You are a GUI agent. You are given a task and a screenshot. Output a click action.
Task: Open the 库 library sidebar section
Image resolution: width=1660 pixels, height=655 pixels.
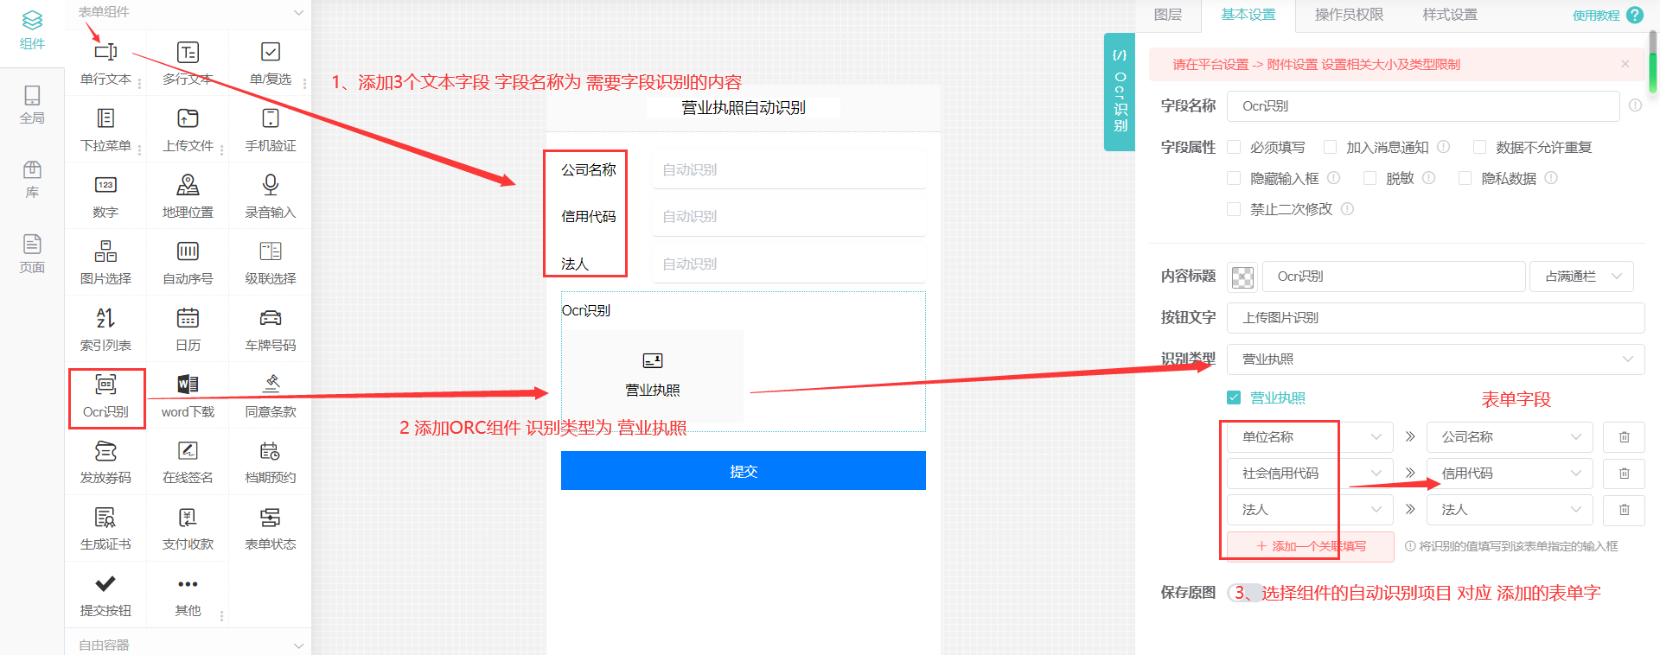(32, 179)
